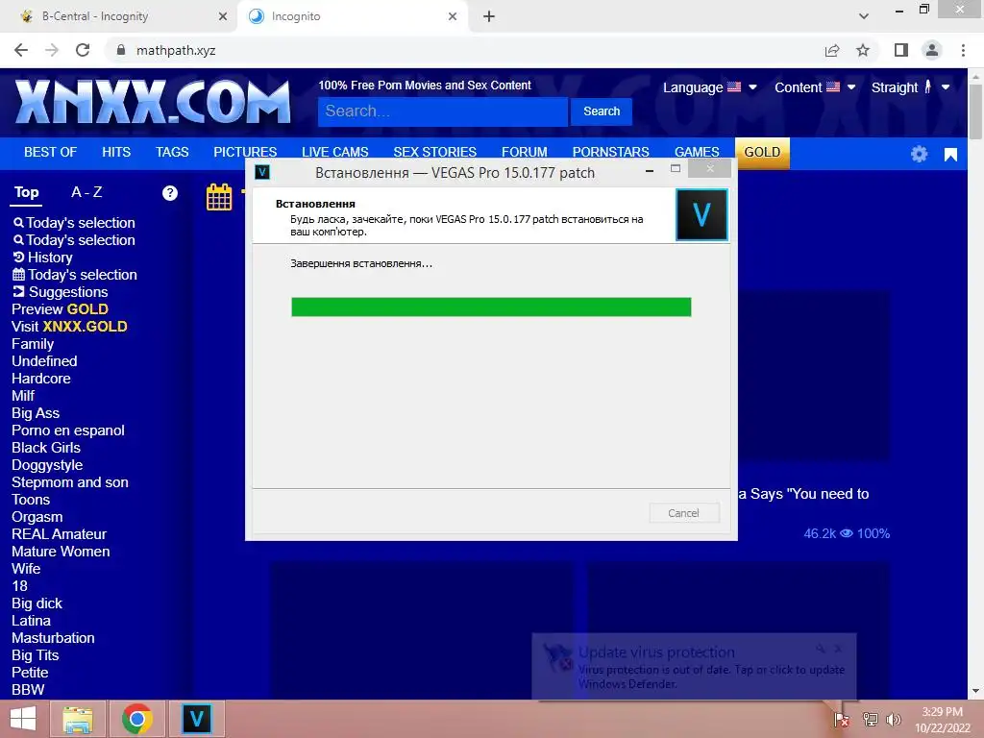Screen dimensions: 984x738
Task: Close the B-Central - Incognity tab
Action: click(223, 16)
